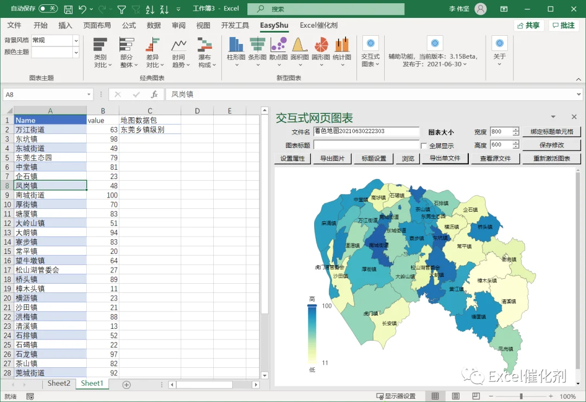Click the 导出图片 button
Screen dimensions: 586x402
click(332, 159)
